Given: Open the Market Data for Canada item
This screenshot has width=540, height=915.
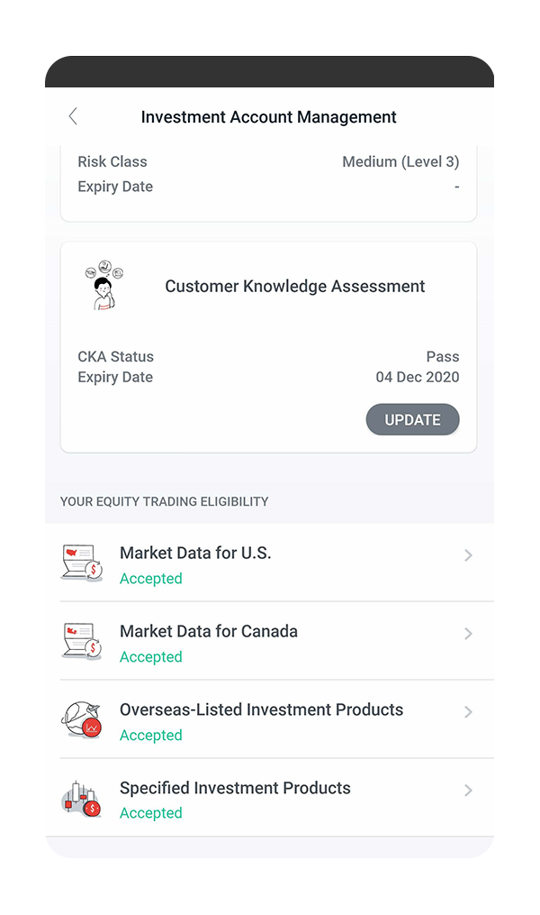Looking at the screenshot, I should pos(276,641).
